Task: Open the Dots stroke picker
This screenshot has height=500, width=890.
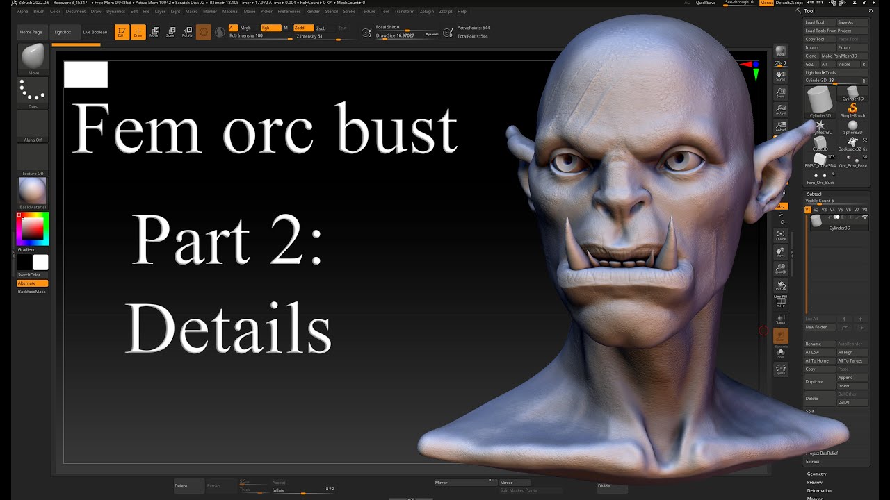Action: click(x=33, y=93)
